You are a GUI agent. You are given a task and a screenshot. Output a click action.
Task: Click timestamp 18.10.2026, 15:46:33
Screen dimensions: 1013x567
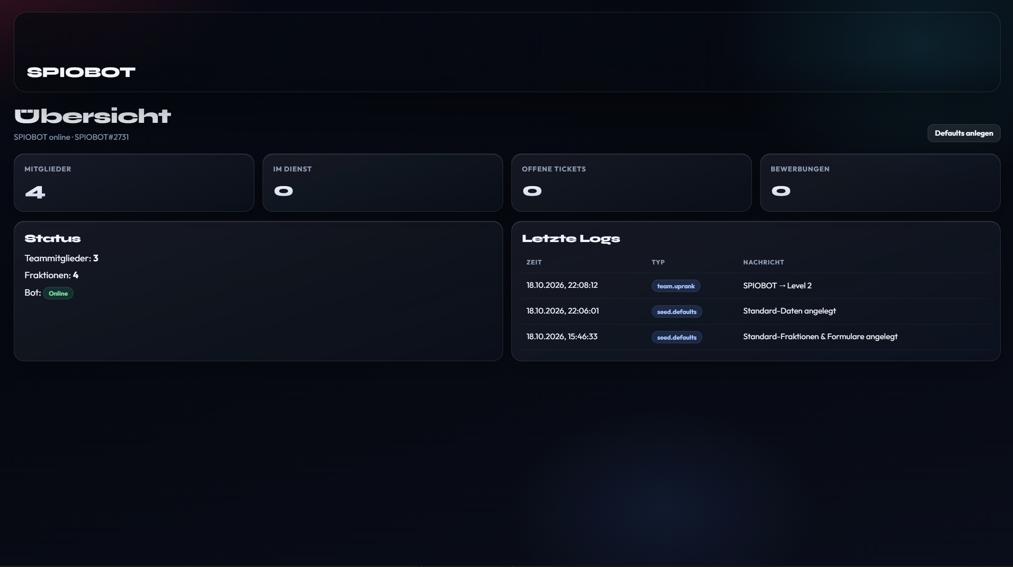pos(562,336)
